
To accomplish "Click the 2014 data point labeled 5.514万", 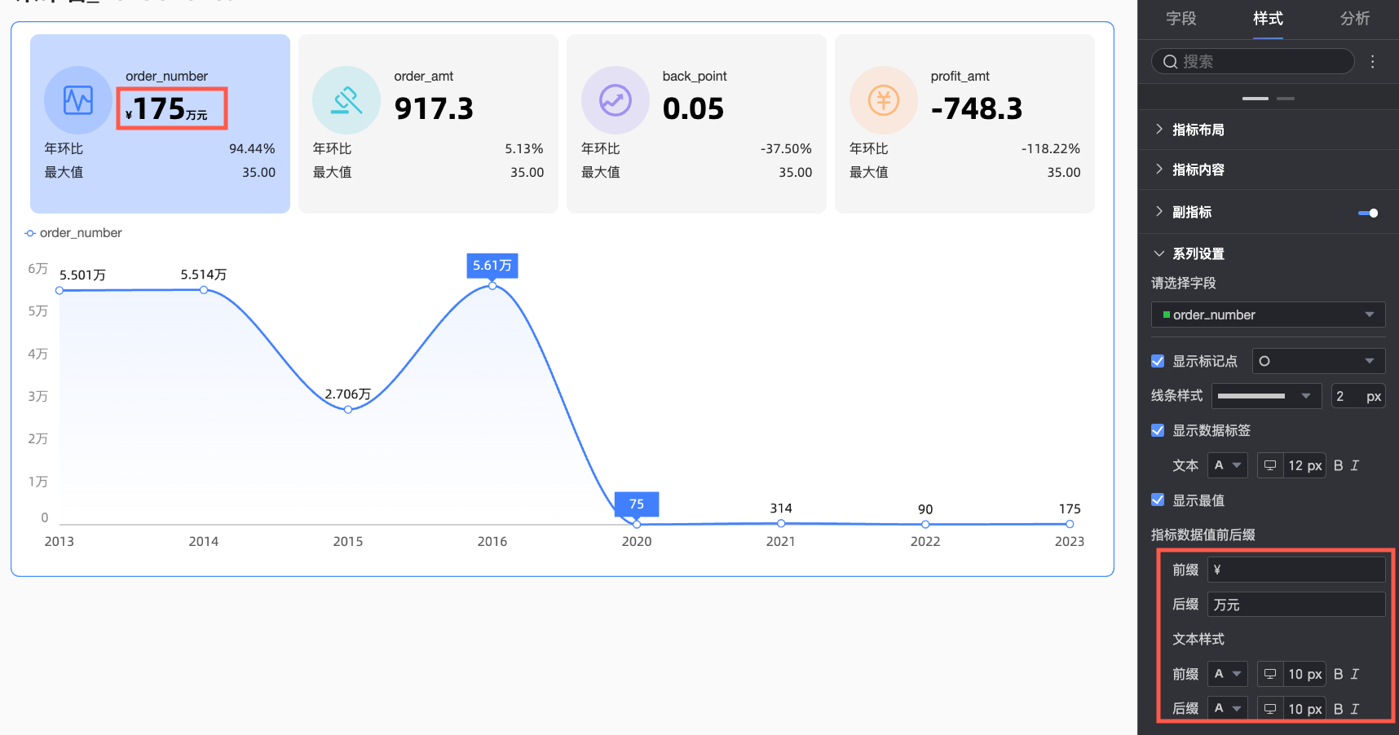I will click(204, 289).
